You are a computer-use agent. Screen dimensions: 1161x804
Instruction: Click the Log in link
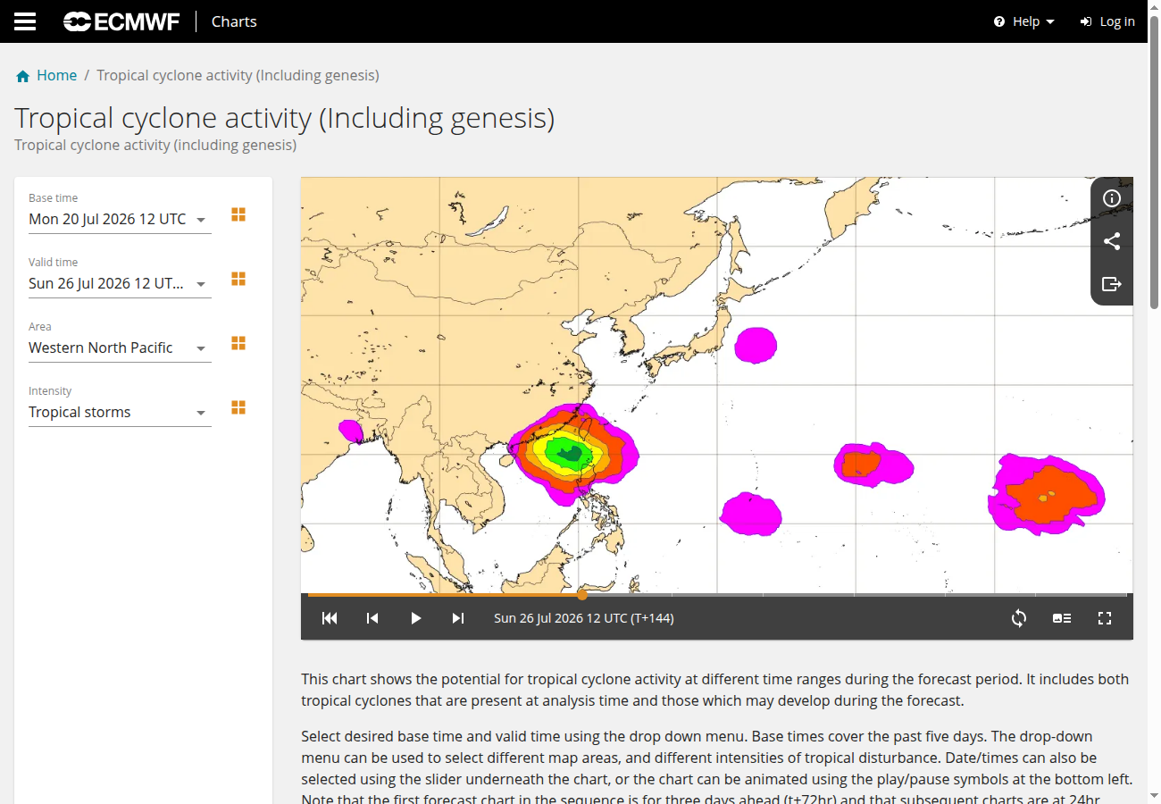pos(1107,21)
